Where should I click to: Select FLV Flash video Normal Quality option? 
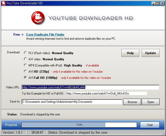(25, 53)
